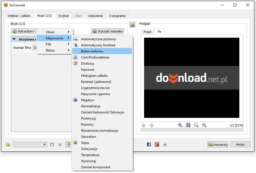Select Rozszerzona normalizacja menu item
This screenshot has height=173, width=256.
click(102, 130)
